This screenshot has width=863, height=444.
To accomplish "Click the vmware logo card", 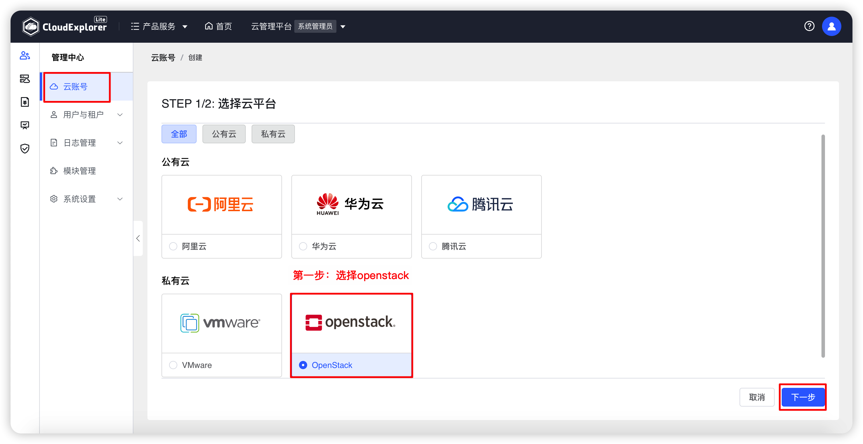I will pyautogui.click(x=221, y=323).
